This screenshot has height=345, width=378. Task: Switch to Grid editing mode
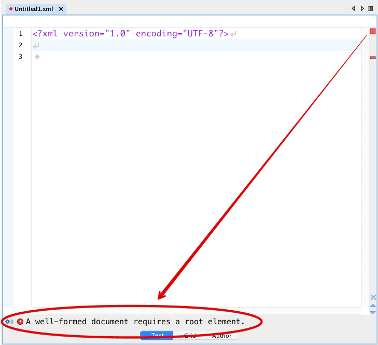[190, 336]
